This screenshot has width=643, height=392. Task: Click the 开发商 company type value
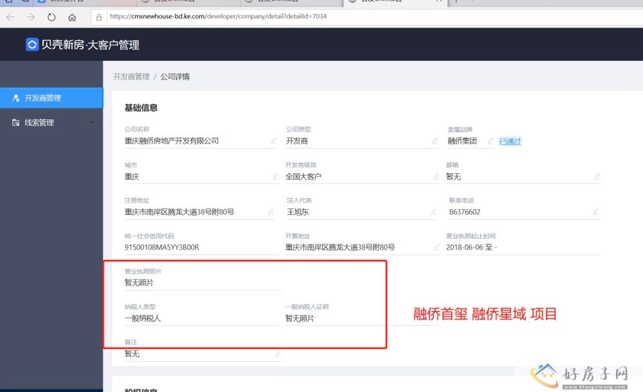pyautogui.click(x=297, y=141)
